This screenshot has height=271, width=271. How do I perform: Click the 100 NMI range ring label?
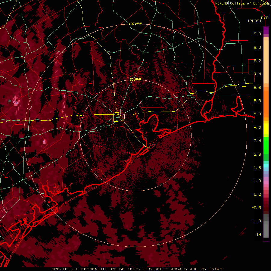[x=135, y=24]
